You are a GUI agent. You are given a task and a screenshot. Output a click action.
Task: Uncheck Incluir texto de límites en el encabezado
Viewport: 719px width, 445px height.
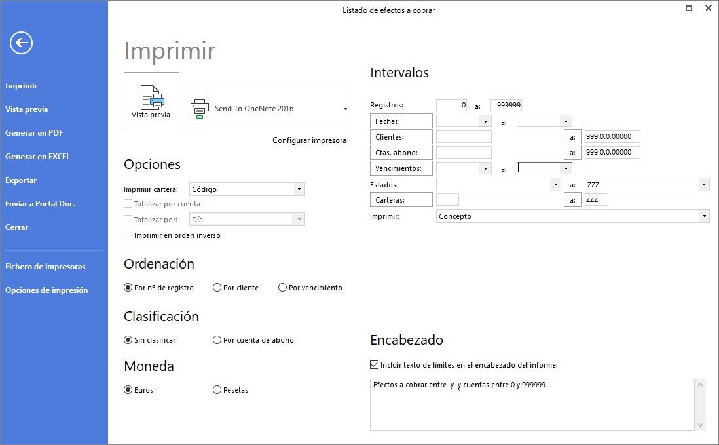(374, 365)
